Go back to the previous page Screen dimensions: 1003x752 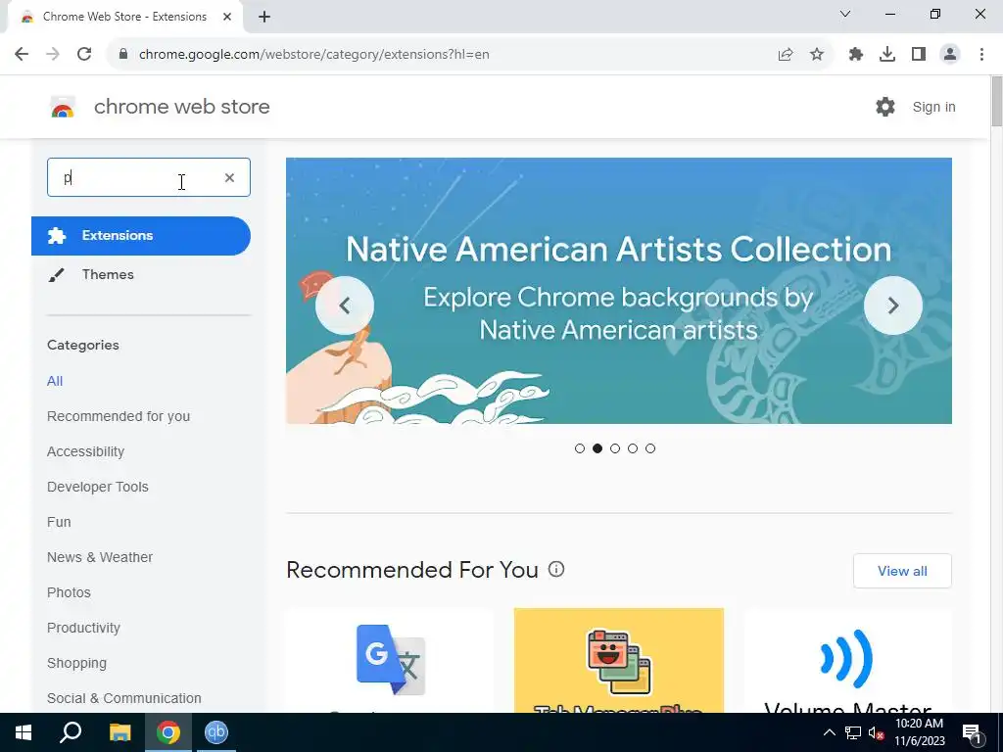(x=22, y=55)
